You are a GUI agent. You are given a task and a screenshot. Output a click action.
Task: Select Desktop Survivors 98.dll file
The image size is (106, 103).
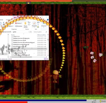coord(20,40)
